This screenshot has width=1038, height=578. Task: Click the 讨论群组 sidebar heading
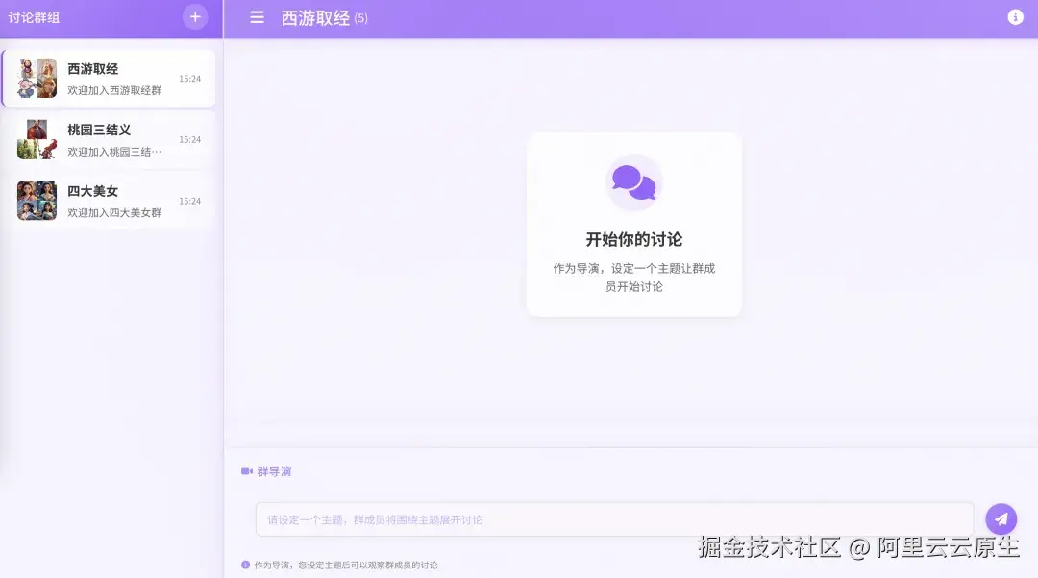[34, 18]
